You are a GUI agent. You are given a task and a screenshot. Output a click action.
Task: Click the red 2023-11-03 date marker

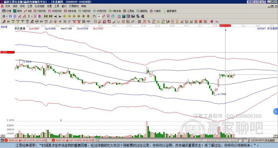point(225,26)
